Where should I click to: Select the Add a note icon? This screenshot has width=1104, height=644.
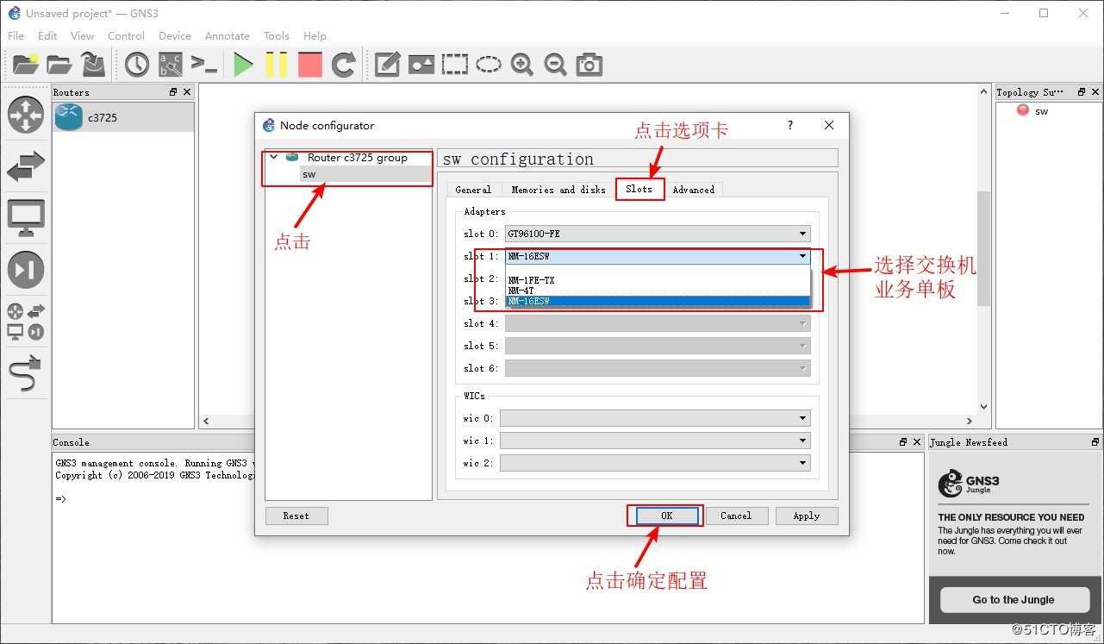click(387, 64)
